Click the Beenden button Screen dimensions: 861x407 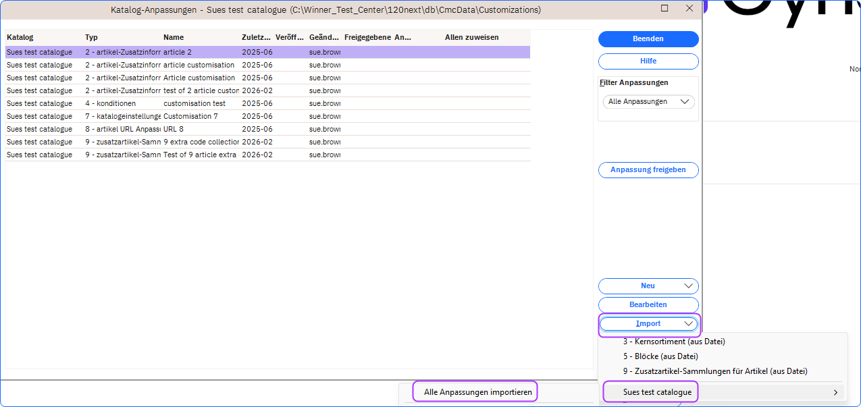648,39
